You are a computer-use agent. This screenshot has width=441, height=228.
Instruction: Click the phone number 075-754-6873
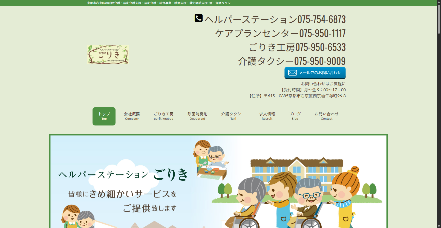click(x=321, y=19)
